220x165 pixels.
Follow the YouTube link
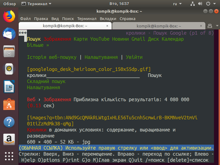tap(100, 39)
